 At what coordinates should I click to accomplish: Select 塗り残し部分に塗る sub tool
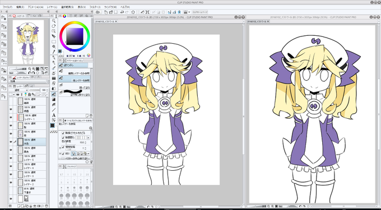[x=75, y=92]
